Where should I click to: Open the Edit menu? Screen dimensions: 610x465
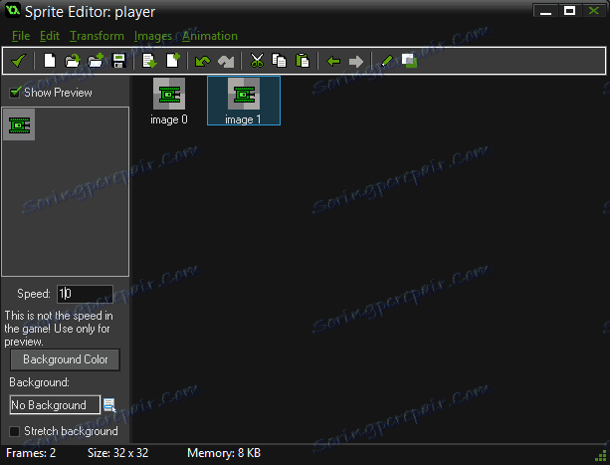tap(50, 36)
